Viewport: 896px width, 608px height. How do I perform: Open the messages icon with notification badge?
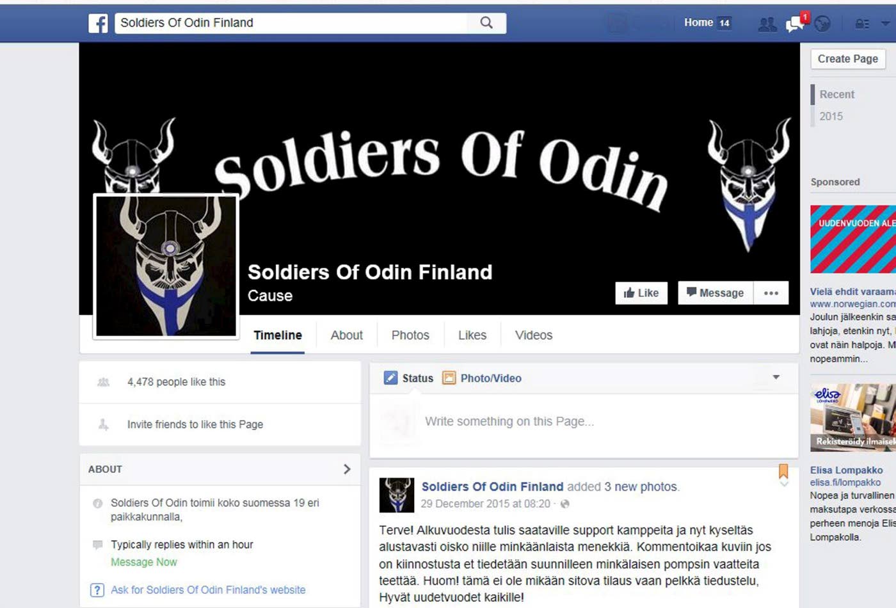(x=796, y=23)
